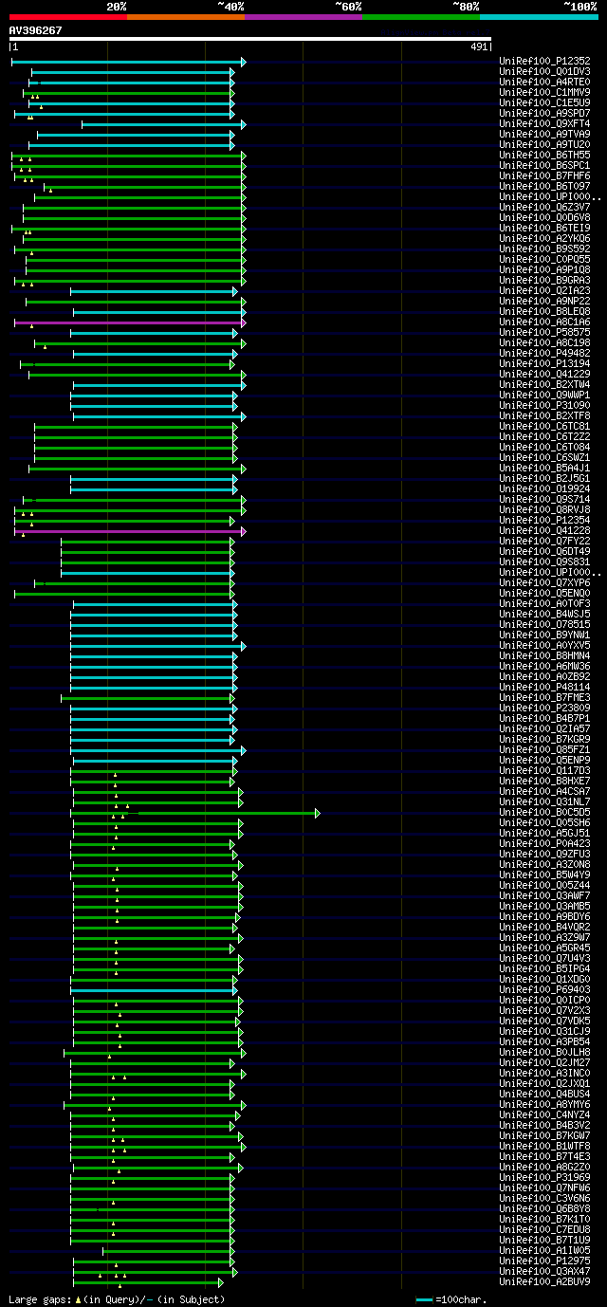Select hit UniRef100_P12352
Image resolution: width=607 pixels, height=1307 pixels.
[544, 62]
